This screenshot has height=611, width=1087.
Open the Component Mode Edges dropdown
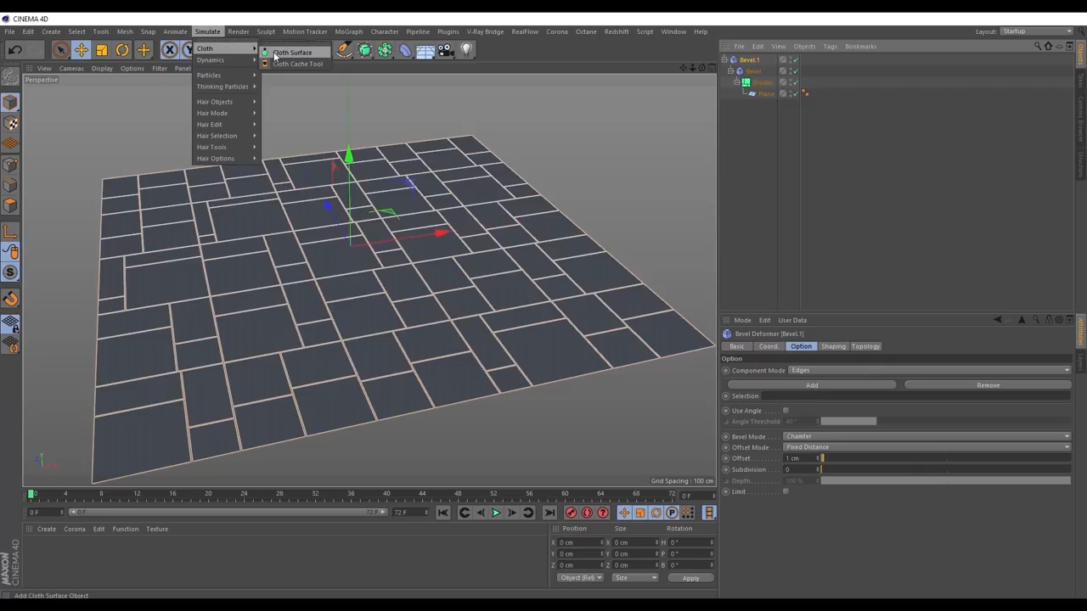[929, 370]
